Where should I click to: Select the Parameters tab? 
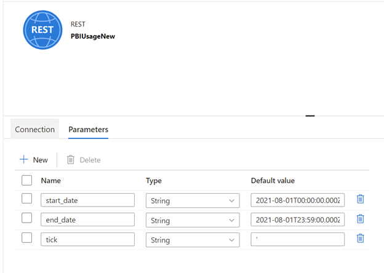[88, 129]
